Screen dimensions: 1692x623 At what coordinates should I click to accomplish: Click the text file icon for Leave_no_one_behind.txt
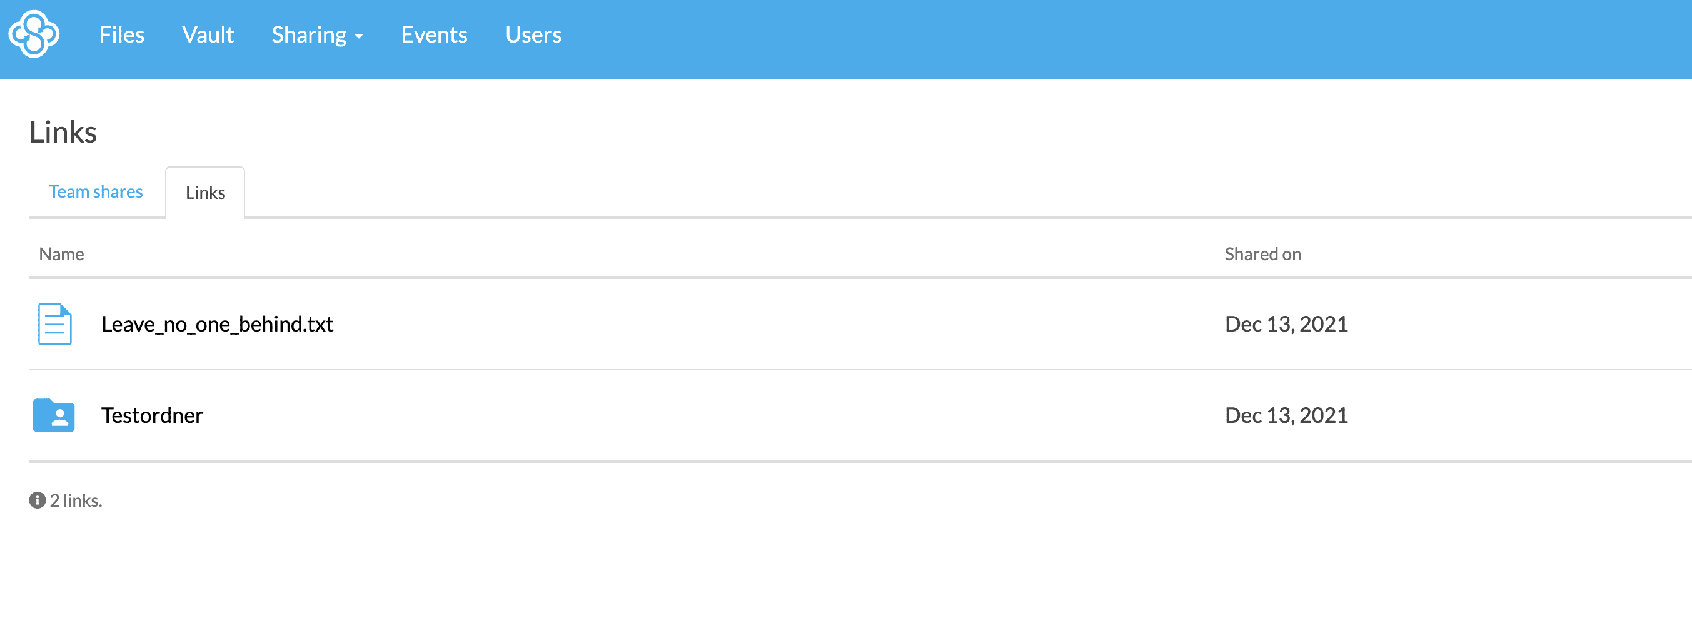[54, 324]
